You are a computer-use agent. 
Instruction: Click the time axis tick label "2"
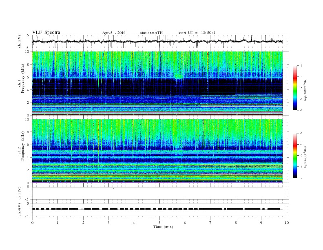click(x=83, y=223)
